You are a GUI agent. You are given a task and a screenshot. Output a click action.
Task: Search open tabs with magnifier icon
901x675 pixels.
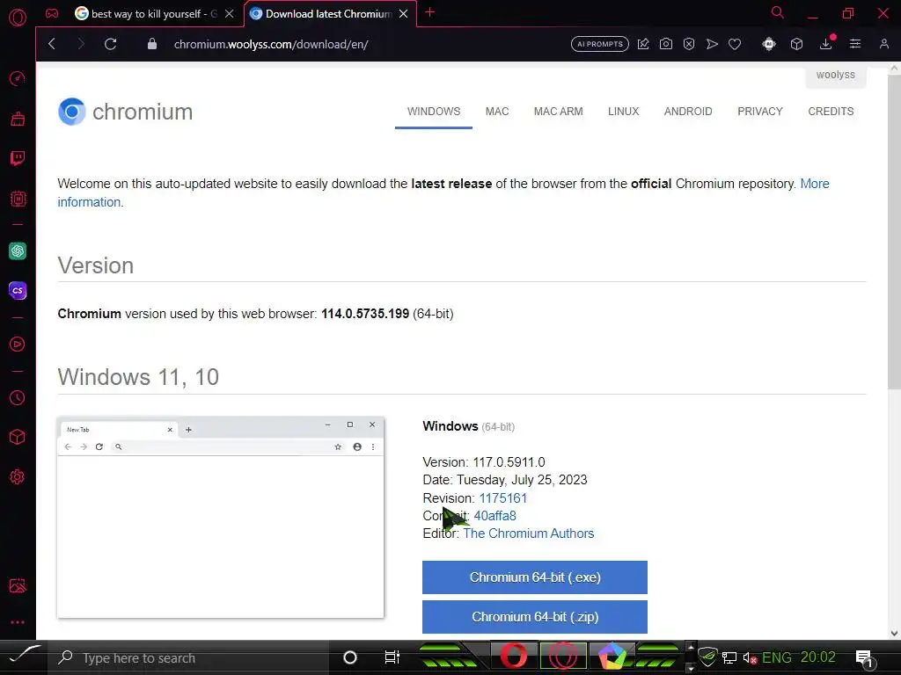click(x=778, y=12)
